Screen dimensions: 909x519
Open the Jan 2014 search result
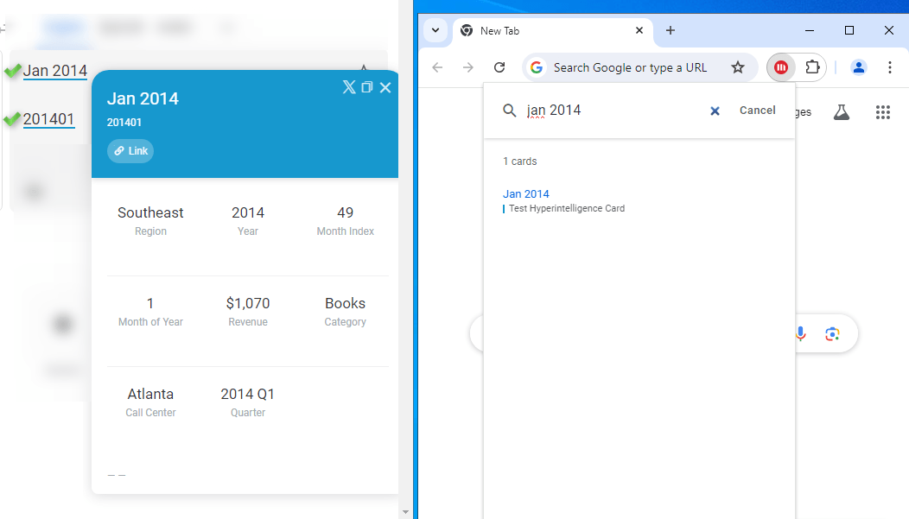click(x=526, y=194)
